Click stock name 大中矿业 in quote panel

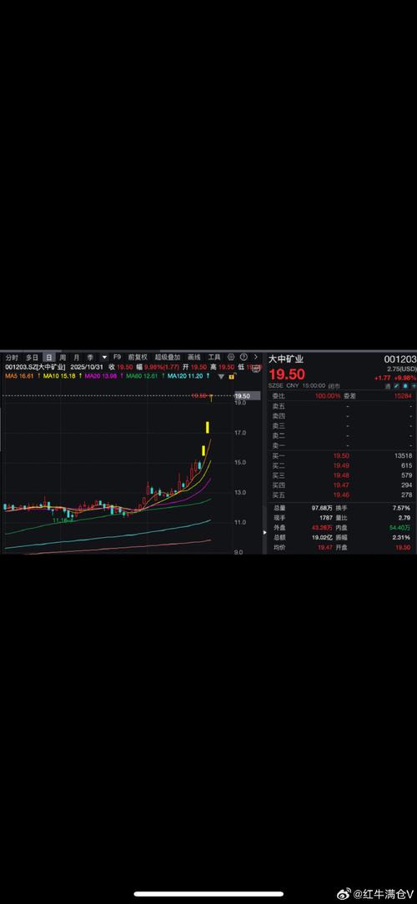(x=286, y=359)
